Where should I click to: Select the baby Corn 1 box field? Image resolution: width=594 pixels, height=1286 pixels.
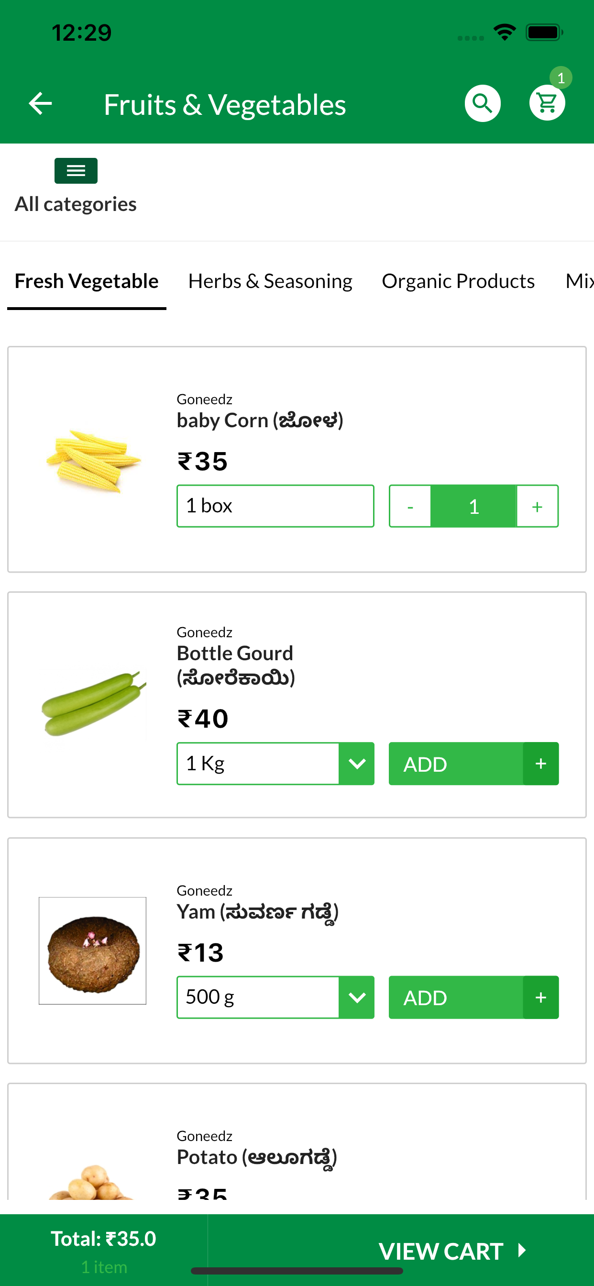click(x=275, y=506)
